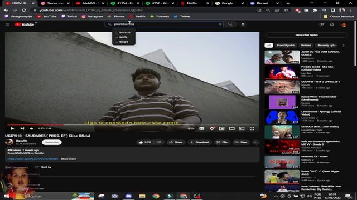Open the player settings gear
357x200 pixels.
[212, 128]
